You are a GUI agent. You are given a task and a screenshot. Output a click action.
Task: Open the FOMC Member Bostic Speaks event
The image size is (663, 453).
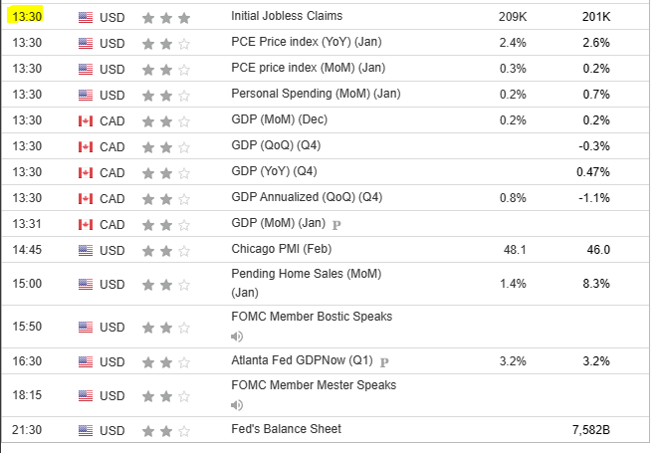(311, 317)
